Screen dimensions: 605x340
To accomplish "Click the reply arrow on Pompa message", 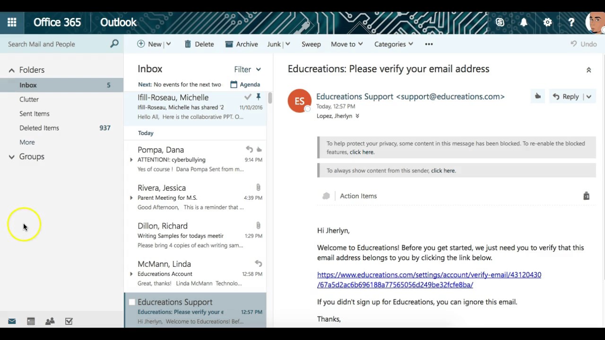I will [249, 149].
